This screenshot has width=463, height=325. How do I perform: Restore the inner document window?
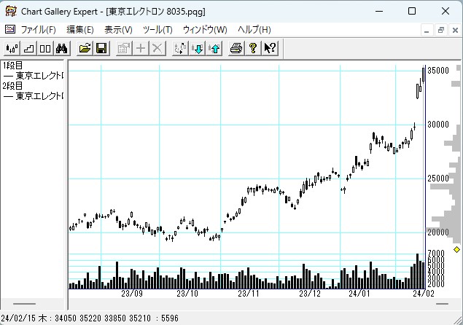tap(441, 30)
